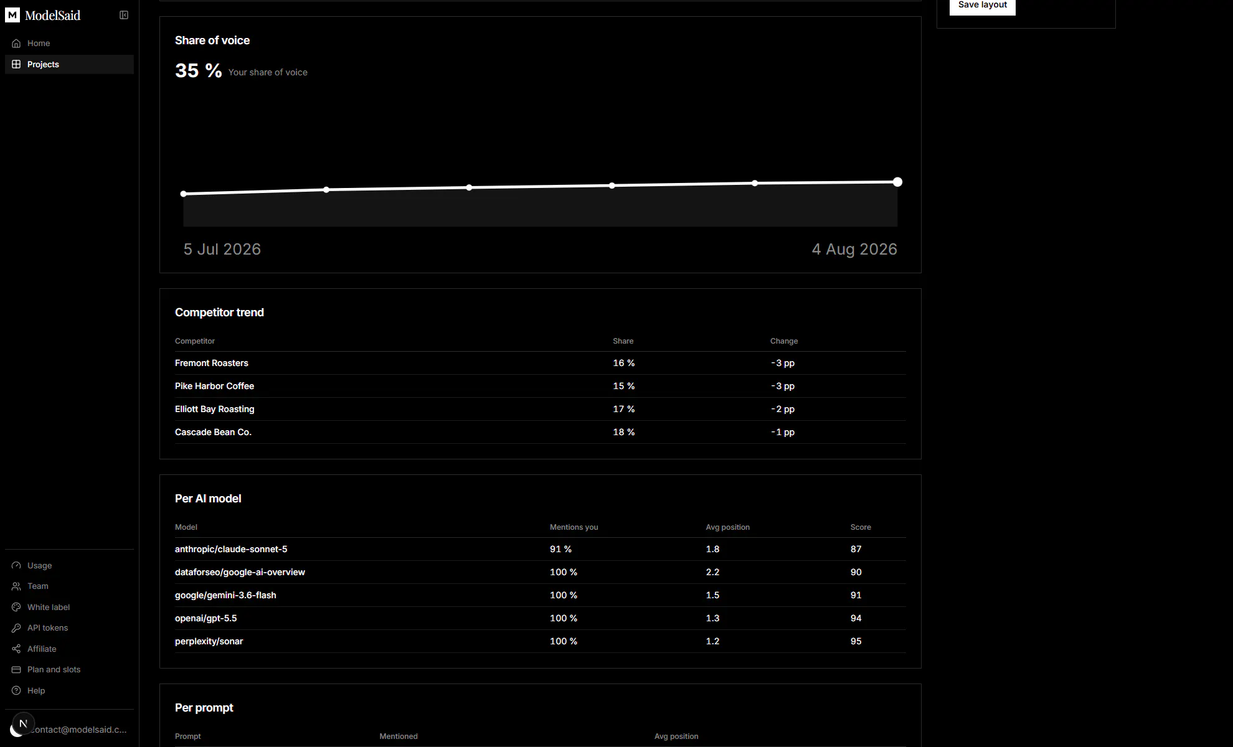The width and height of the screenshot is (1233, 747).
Task: Click the Model column header
Action: click(186, 527)
